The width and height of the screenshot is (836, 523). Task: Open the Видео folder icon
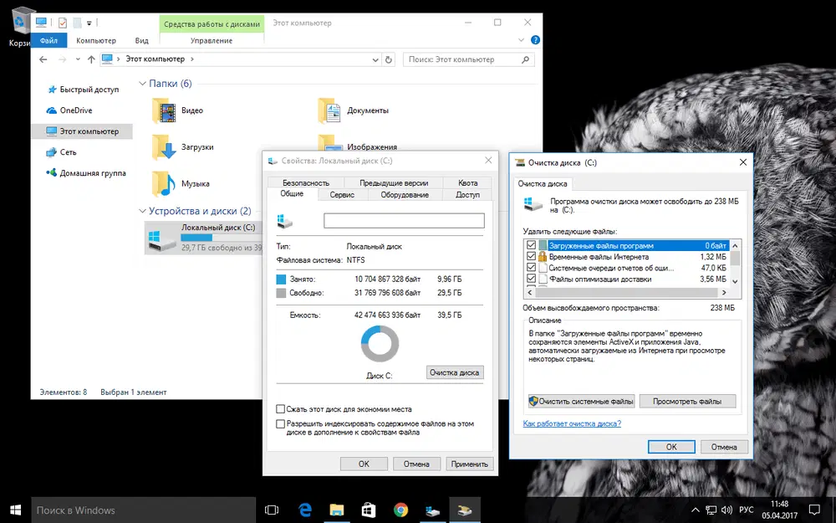(x=164, y=111)
